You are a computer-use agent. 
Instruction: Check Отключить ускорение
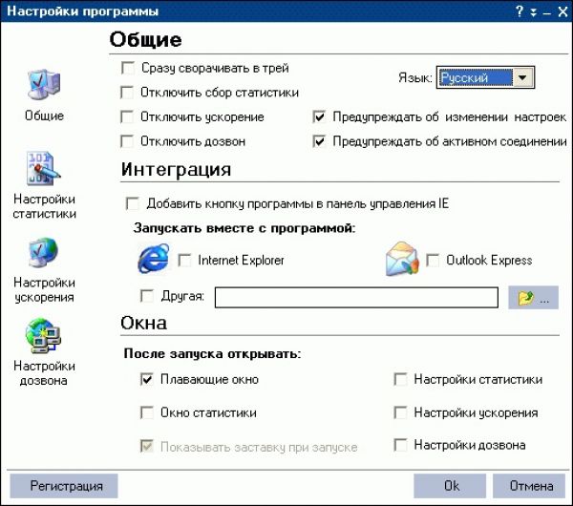pyautogui.click(x=127, y=116)
